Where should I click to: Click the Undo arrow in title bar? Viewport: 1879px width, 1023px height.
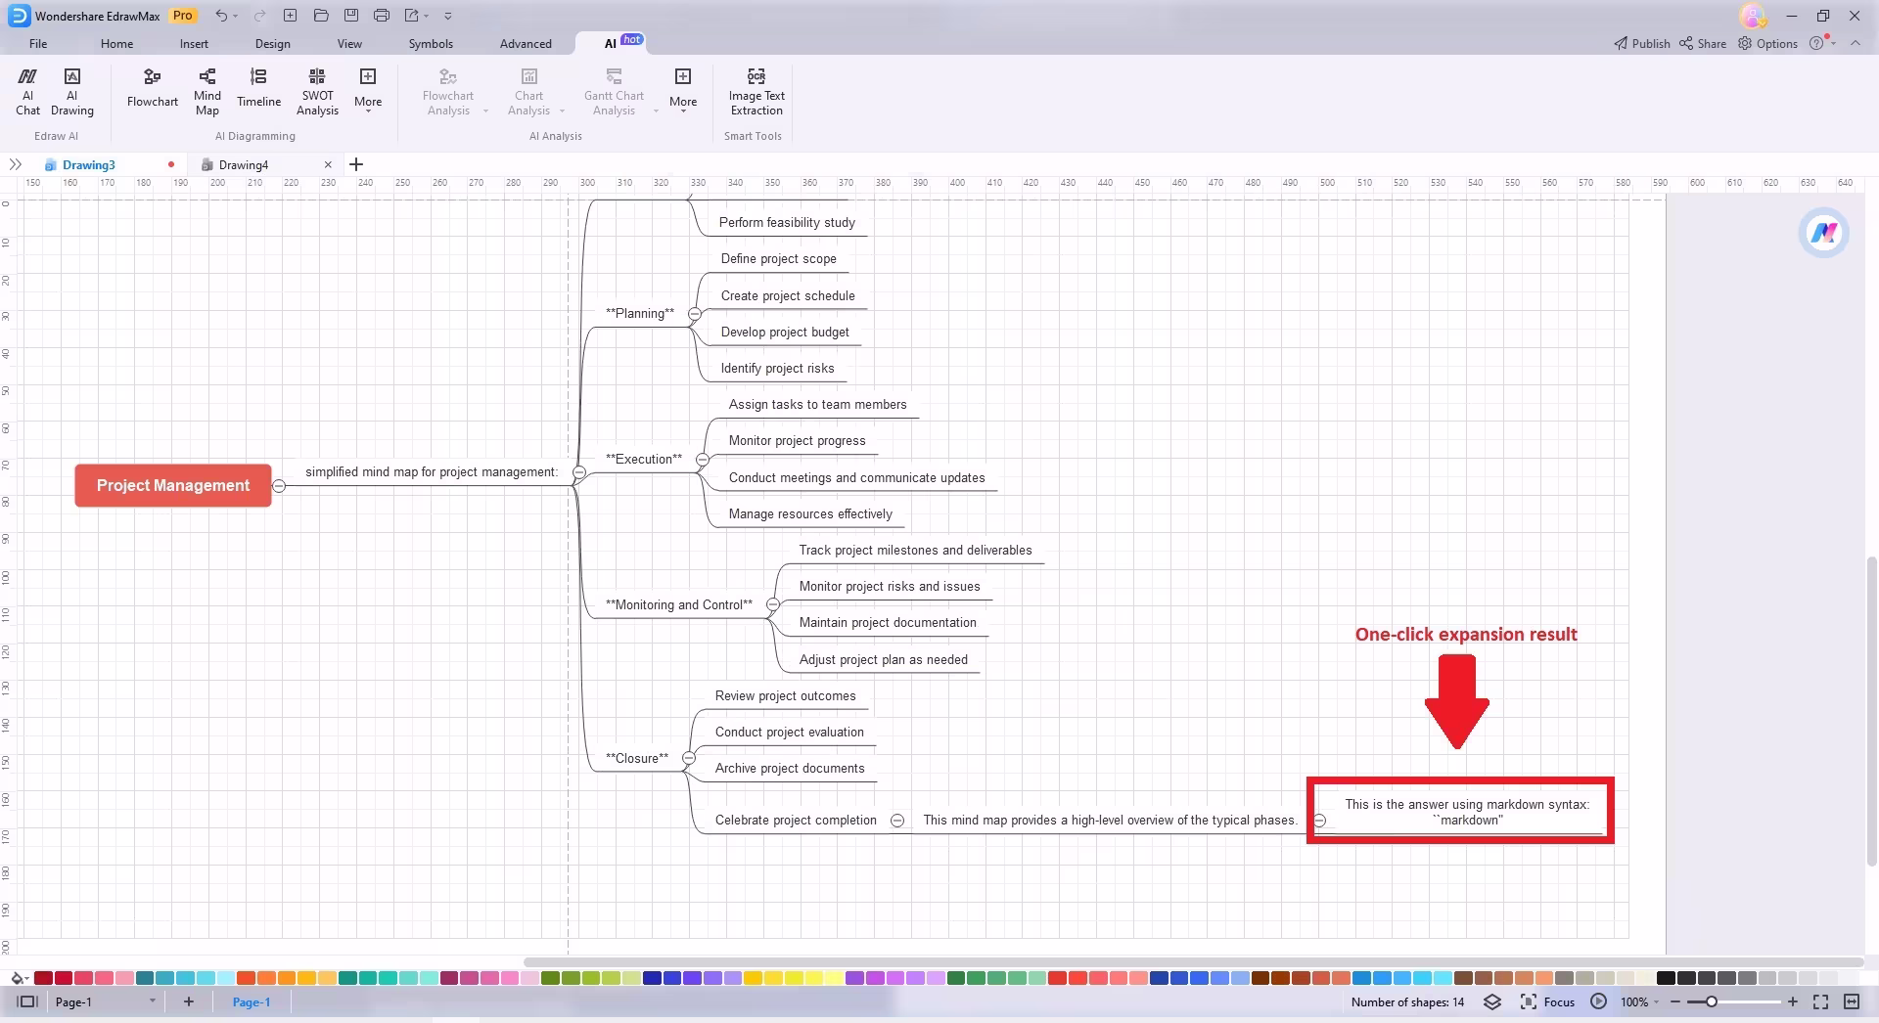point(222,16)
